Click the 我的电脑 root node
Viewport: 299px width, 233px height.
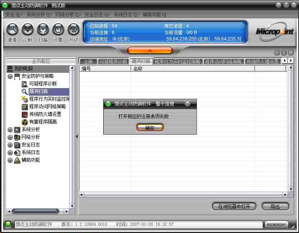coord(23,69)
